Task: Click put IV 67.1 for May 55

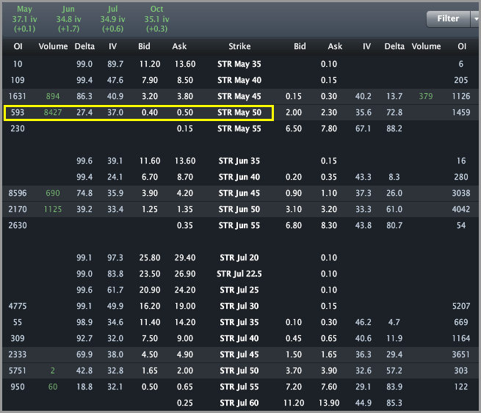Action: coord(364,128)
